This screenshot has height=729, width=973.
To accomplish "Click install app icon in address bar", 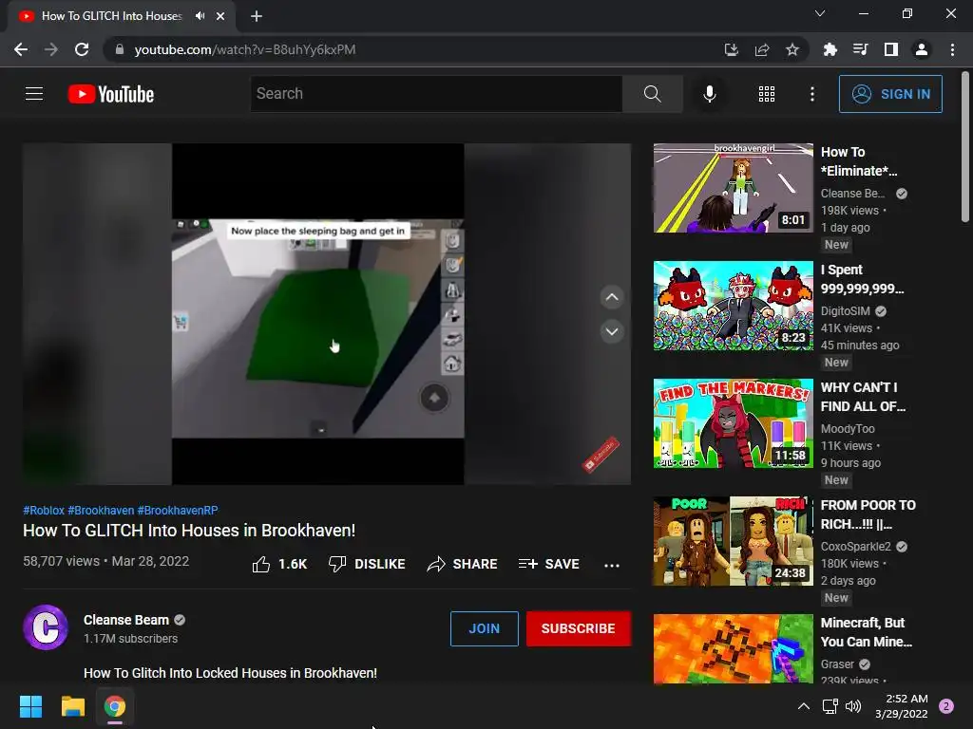I will click(731, 49).
